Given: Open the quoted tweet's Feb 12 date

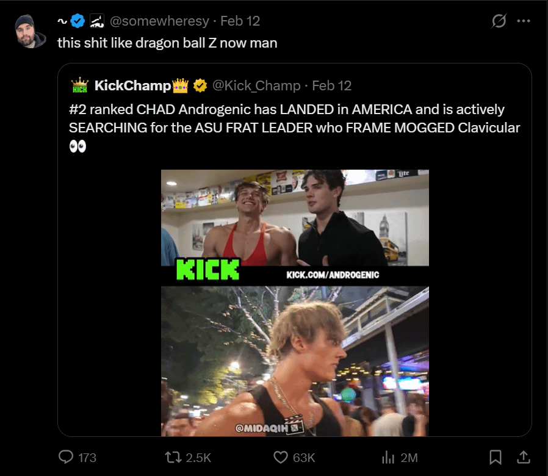Looking at the screenshot, I should point(331,86).
